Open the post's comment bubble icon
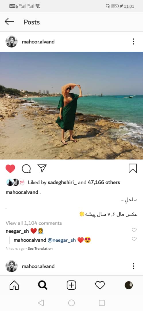The height and width of the screenshot is (311, 143). (x=26, y=169)
